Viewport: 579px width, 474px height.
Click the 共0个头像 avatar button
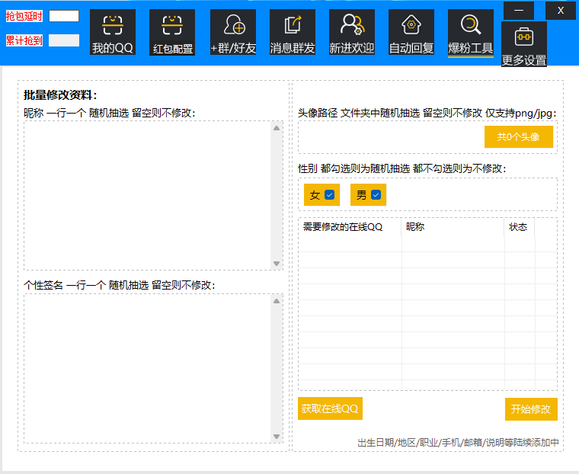click(x=518, y=137)
